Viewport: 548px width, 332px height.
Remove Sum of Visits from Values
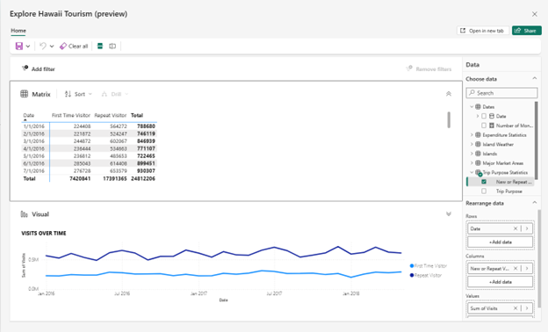click(516, 308)
